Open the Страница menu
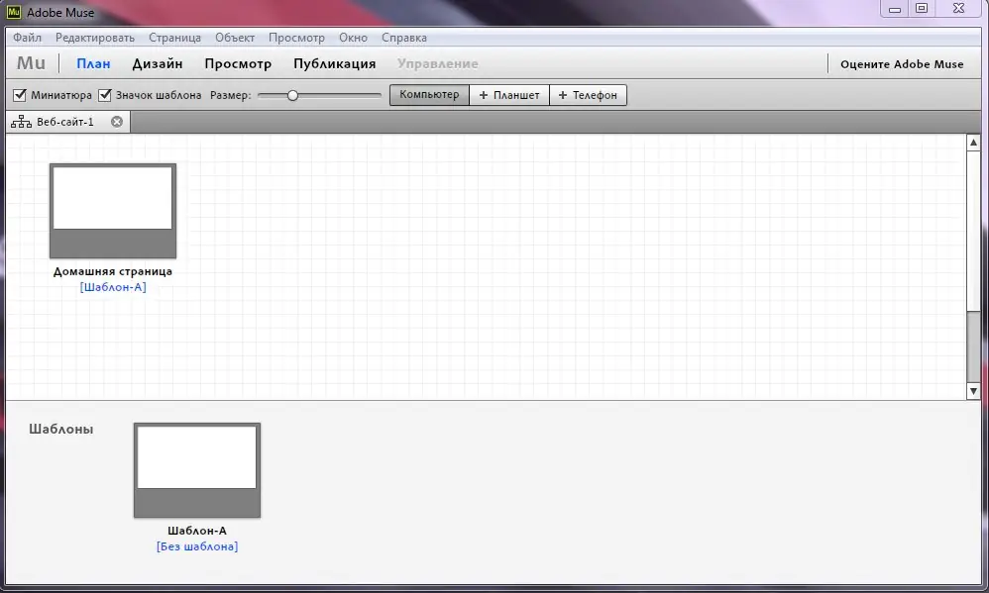989x593 pixels. (174, 38)
